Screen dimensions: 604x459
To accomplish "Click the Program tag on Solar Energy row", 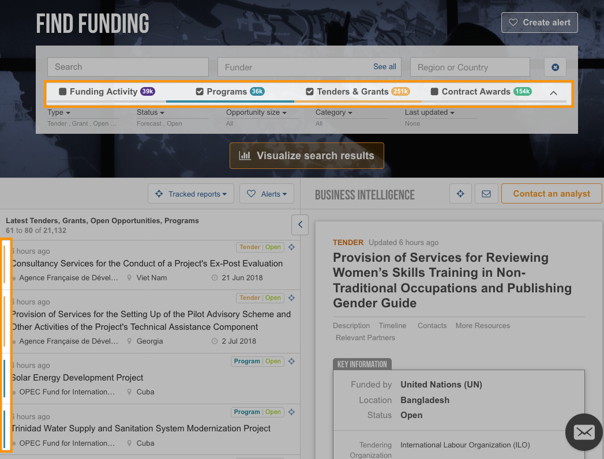I will point(247,361).
